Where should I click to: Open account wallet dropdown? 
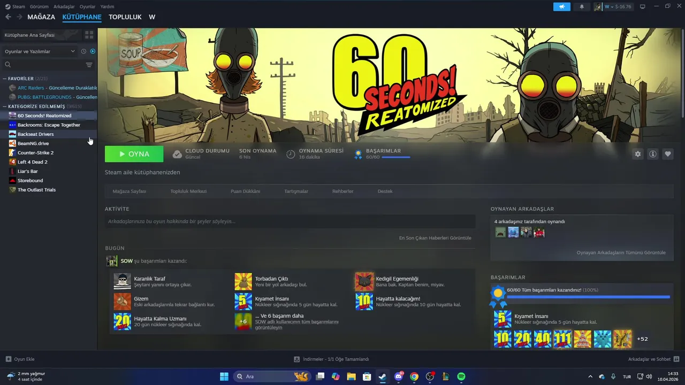(613, 6)
